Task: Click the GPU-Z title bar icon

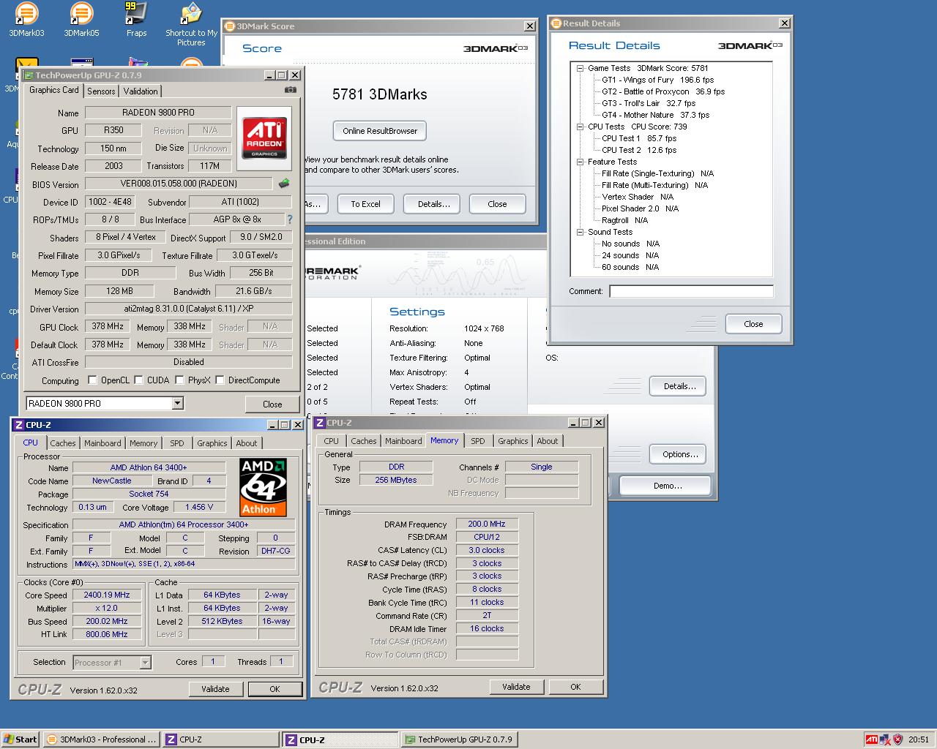Action: pos(29,75)
